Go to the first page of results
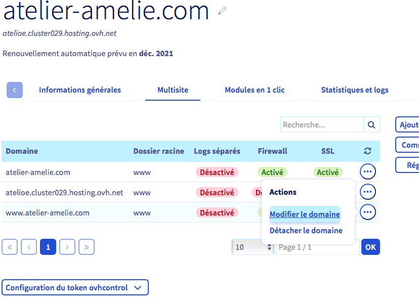This screenshot has width=419, height=305. click(10, 247)
